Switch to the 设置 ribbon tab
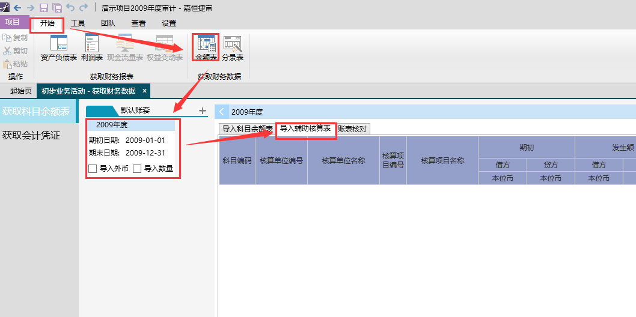This screenshot has height=317, width=636. pos(169,23)
